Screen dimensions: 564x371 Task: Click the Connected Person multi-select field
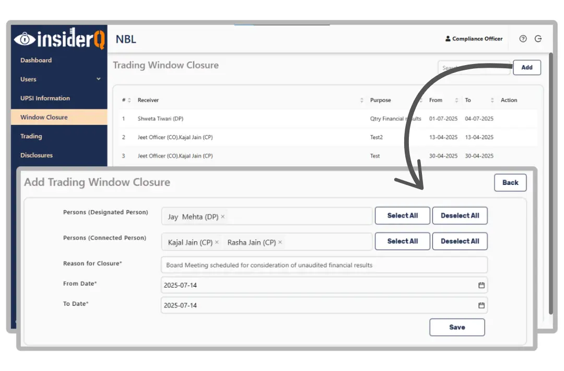pyautogui.click(x=266, y=242)
